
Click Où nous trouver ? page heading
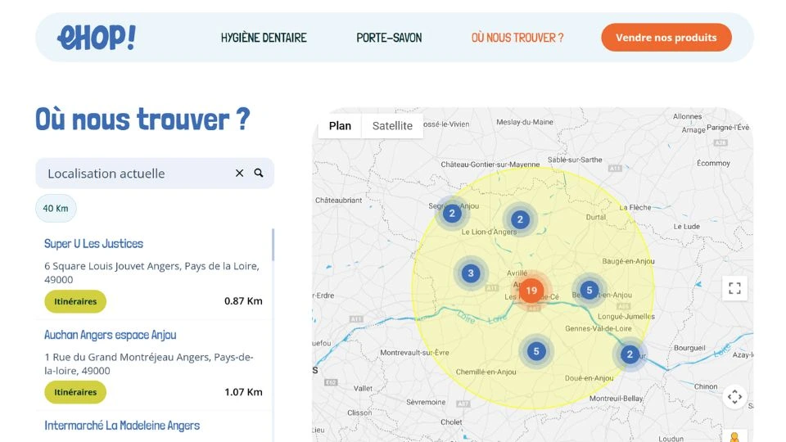[x=142, y=120]
